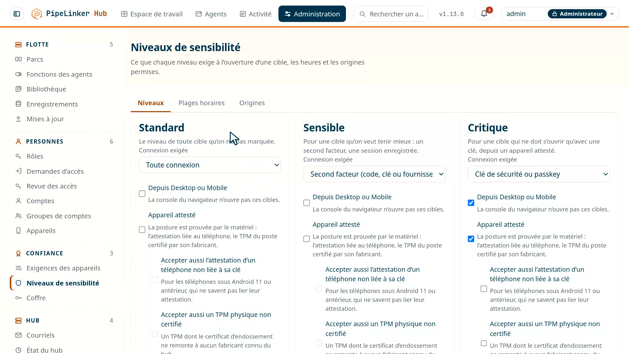The image size is (629, 354).
Task: Click the Fonctions des agents icon
Action: [x=18, y=74]
